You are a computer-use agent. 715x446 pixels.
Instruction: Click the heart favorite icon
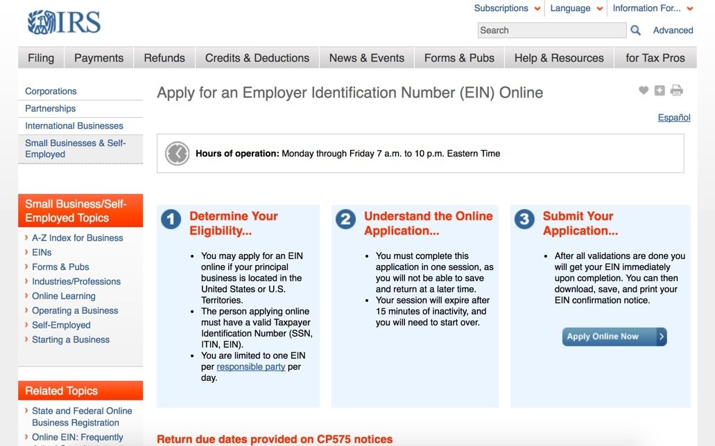click(644, 90)
